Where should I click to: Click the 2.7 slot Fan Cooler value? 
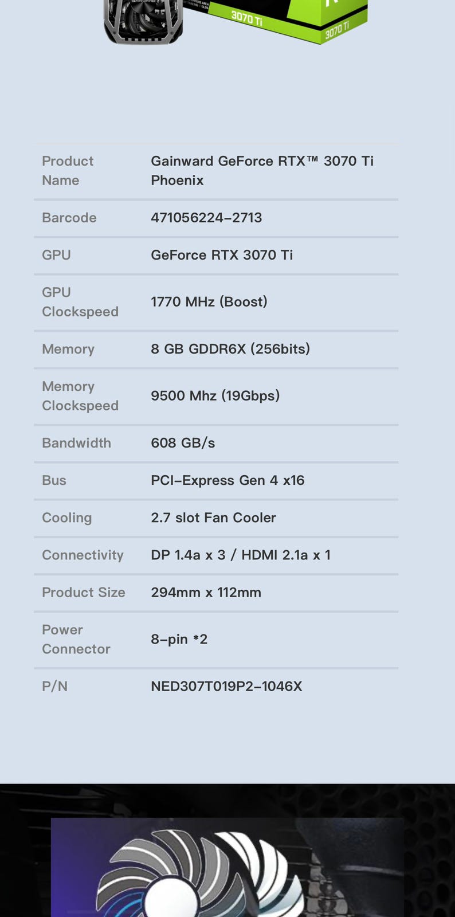point(213,518)
